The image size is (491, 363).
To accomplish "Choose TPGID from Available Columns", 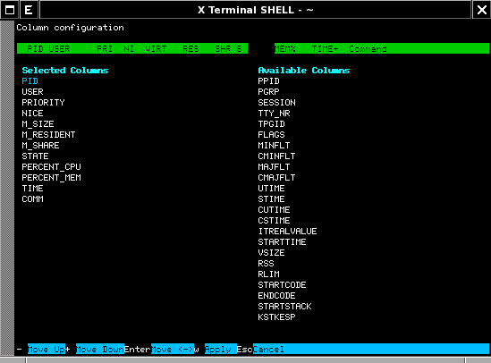I will 272,124.
